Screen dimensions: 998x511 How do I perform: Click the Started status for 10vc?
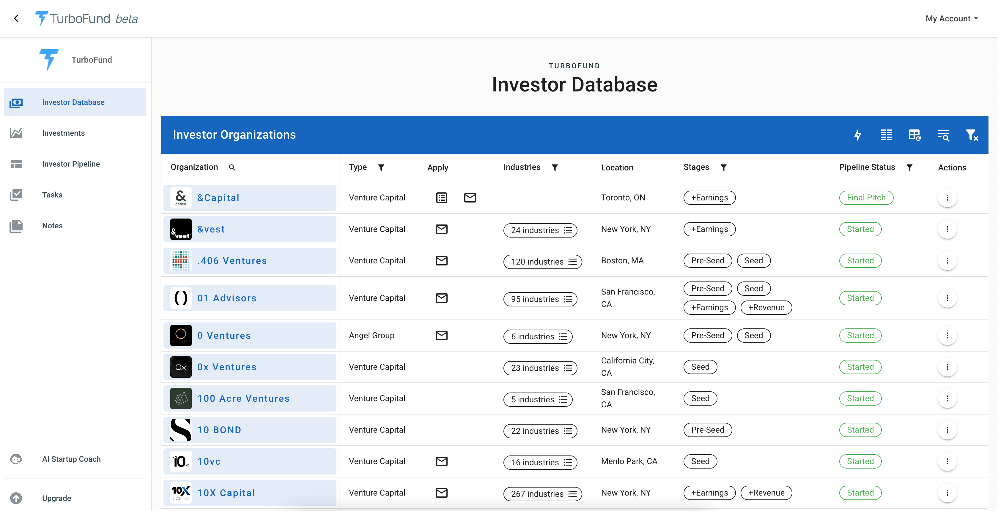click(x=860, y=461)
